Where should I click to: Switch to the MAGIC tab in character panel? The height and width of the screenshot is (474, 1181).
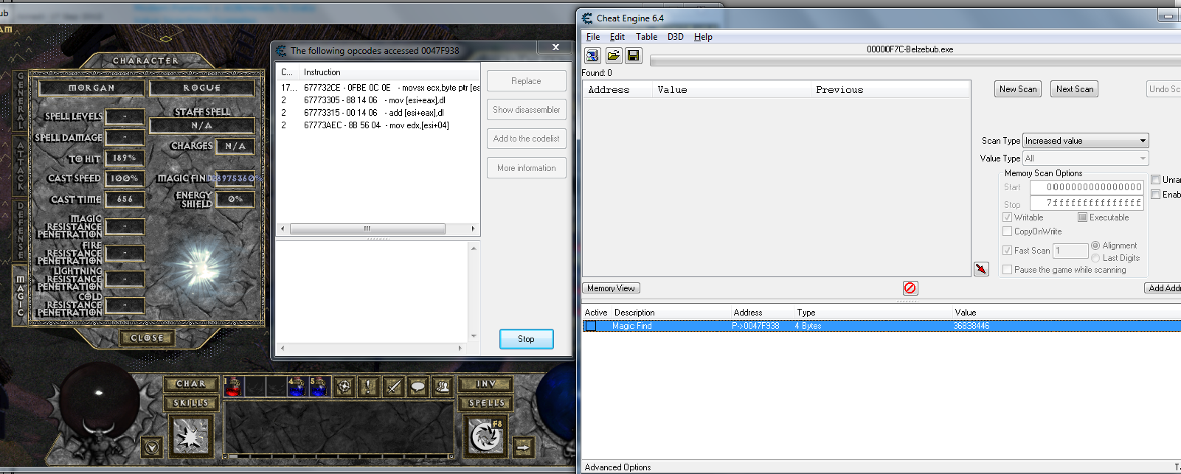21,295
